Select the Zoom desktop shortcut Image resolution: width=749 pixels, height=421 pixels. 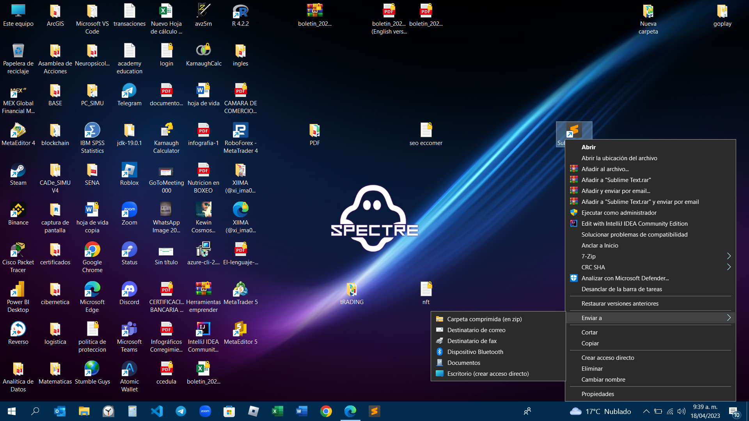pos(129,214)
